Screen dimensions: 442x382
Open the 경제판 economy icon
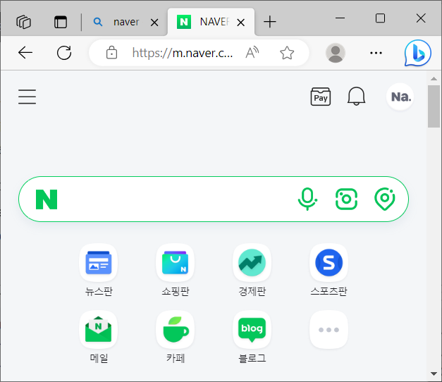click(252, 262)
